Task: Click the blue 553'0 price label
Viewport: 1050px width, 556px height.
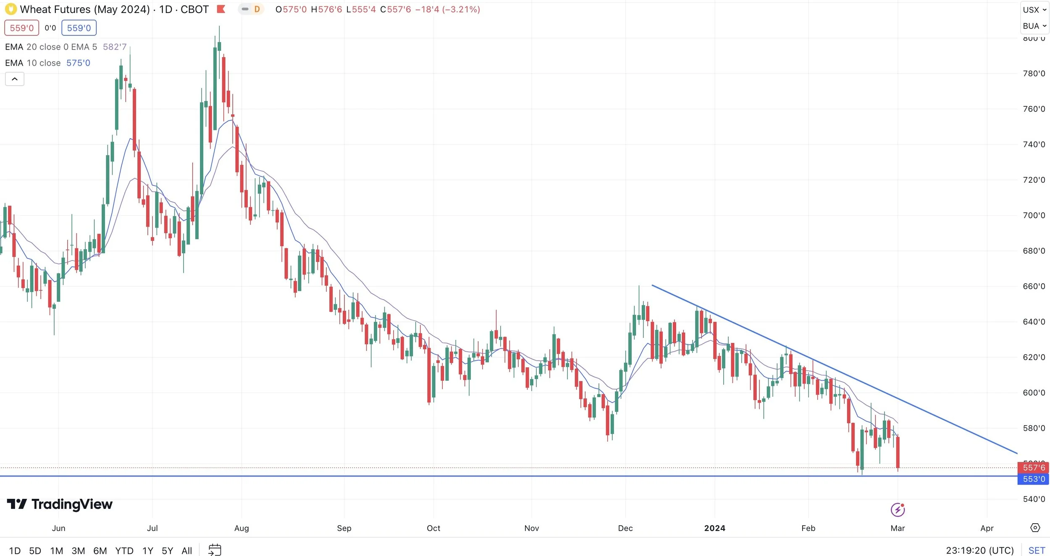Action: [x=1033, y=479]
